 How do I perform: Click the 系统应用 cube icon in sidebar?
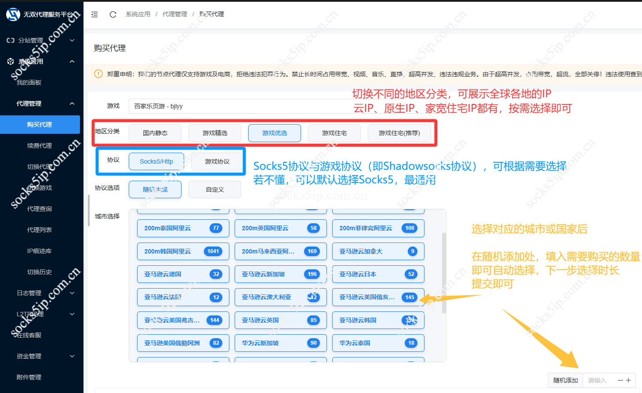pos(11,61)
